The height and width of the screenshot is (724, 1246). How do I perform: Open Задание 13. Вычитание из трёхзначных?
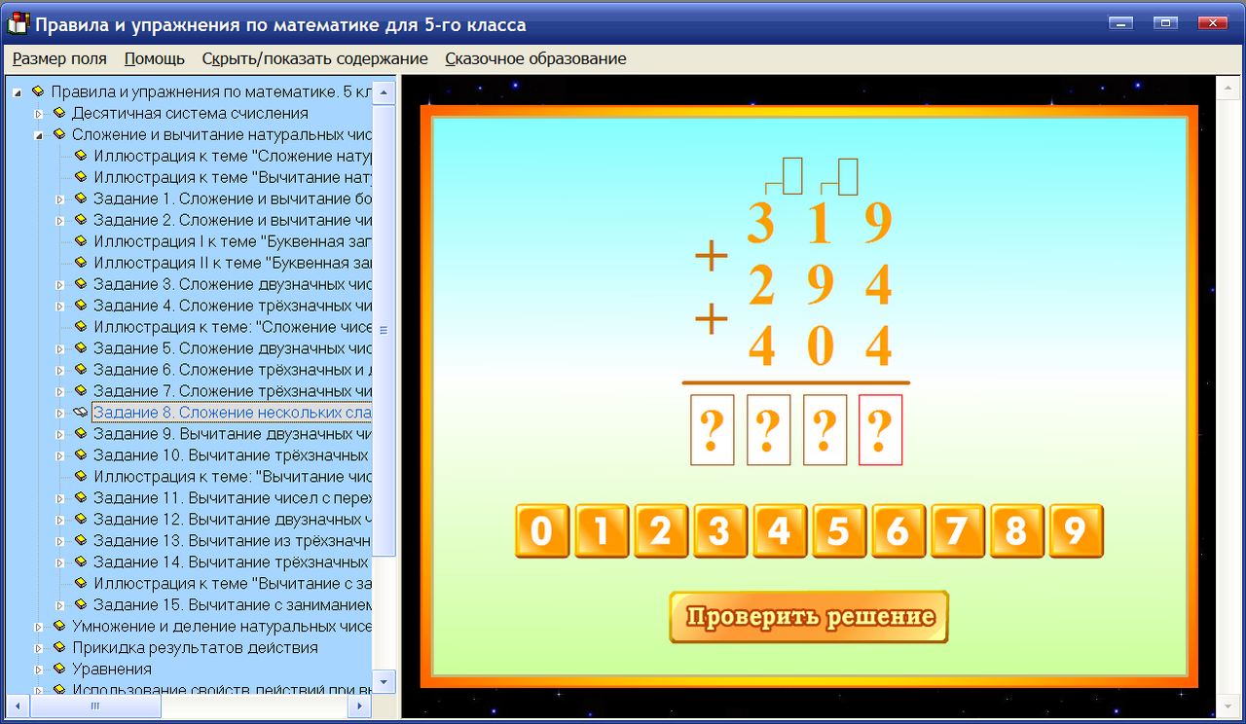233,541
